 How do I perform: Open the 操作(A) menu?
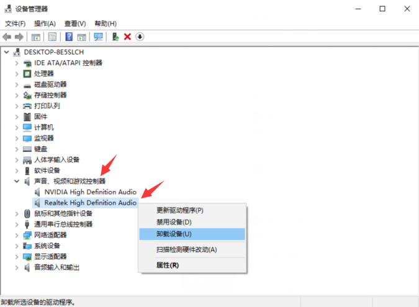coord(45,24)
